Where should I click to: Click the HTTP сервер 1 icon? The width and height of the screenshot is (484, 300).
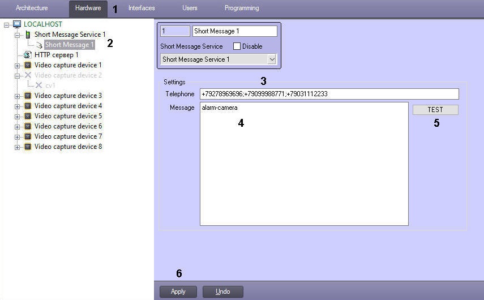click(28, 55)
